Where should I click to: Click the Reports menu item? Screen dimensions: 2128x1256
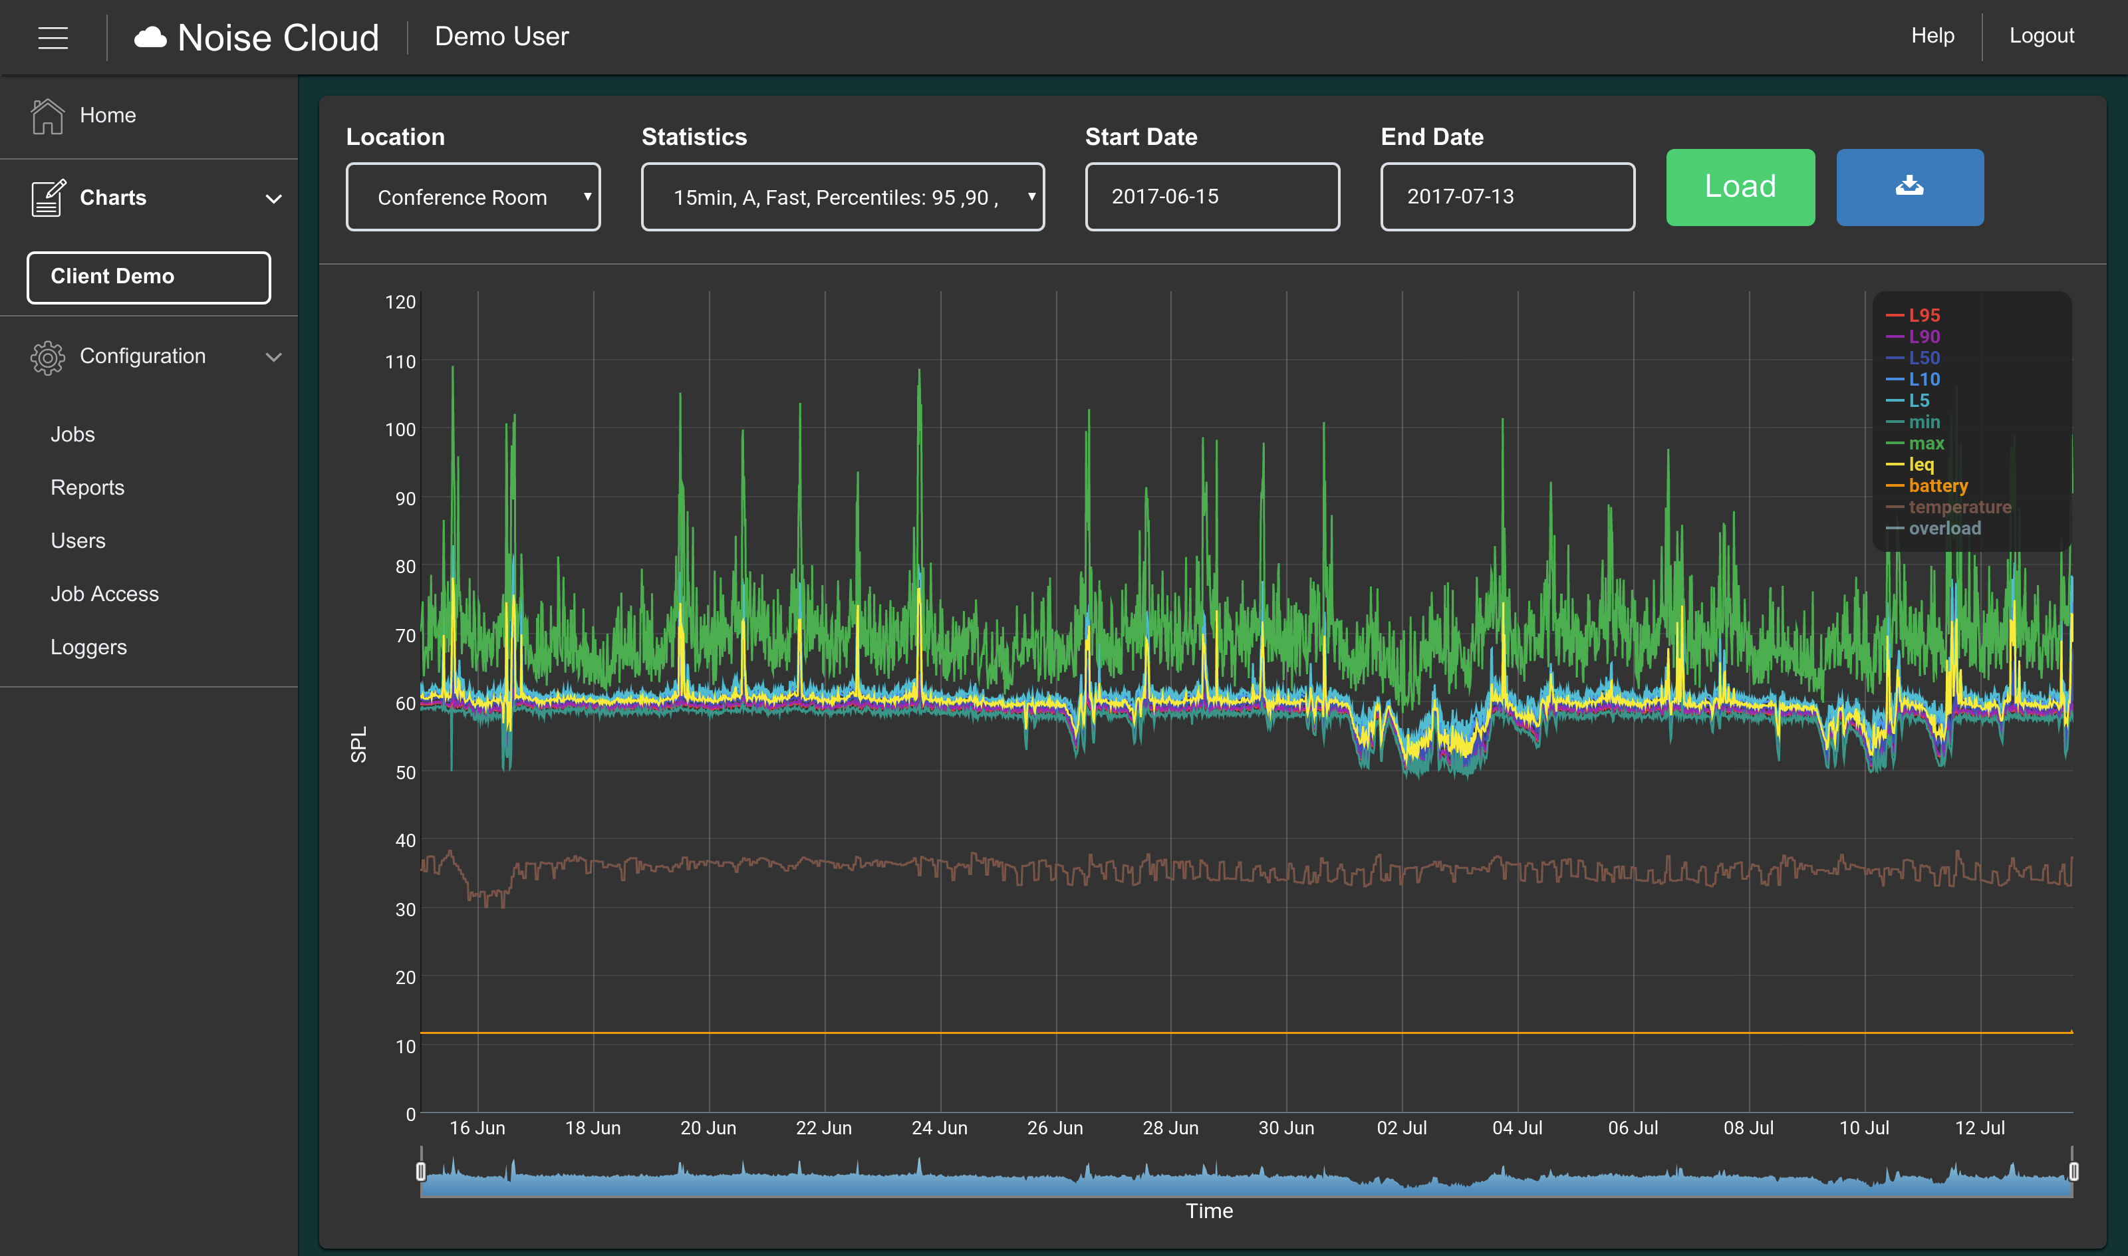(85, 487)
